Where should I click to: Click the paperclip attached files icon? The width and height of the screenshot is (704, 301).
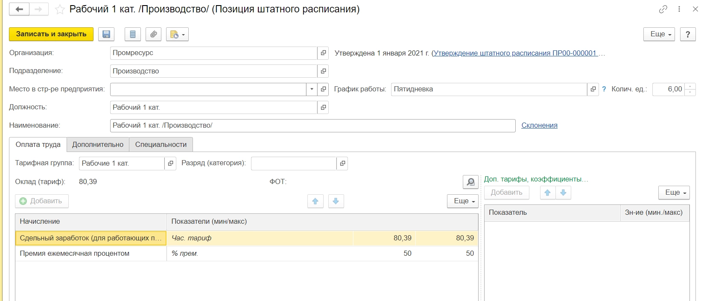153,34
